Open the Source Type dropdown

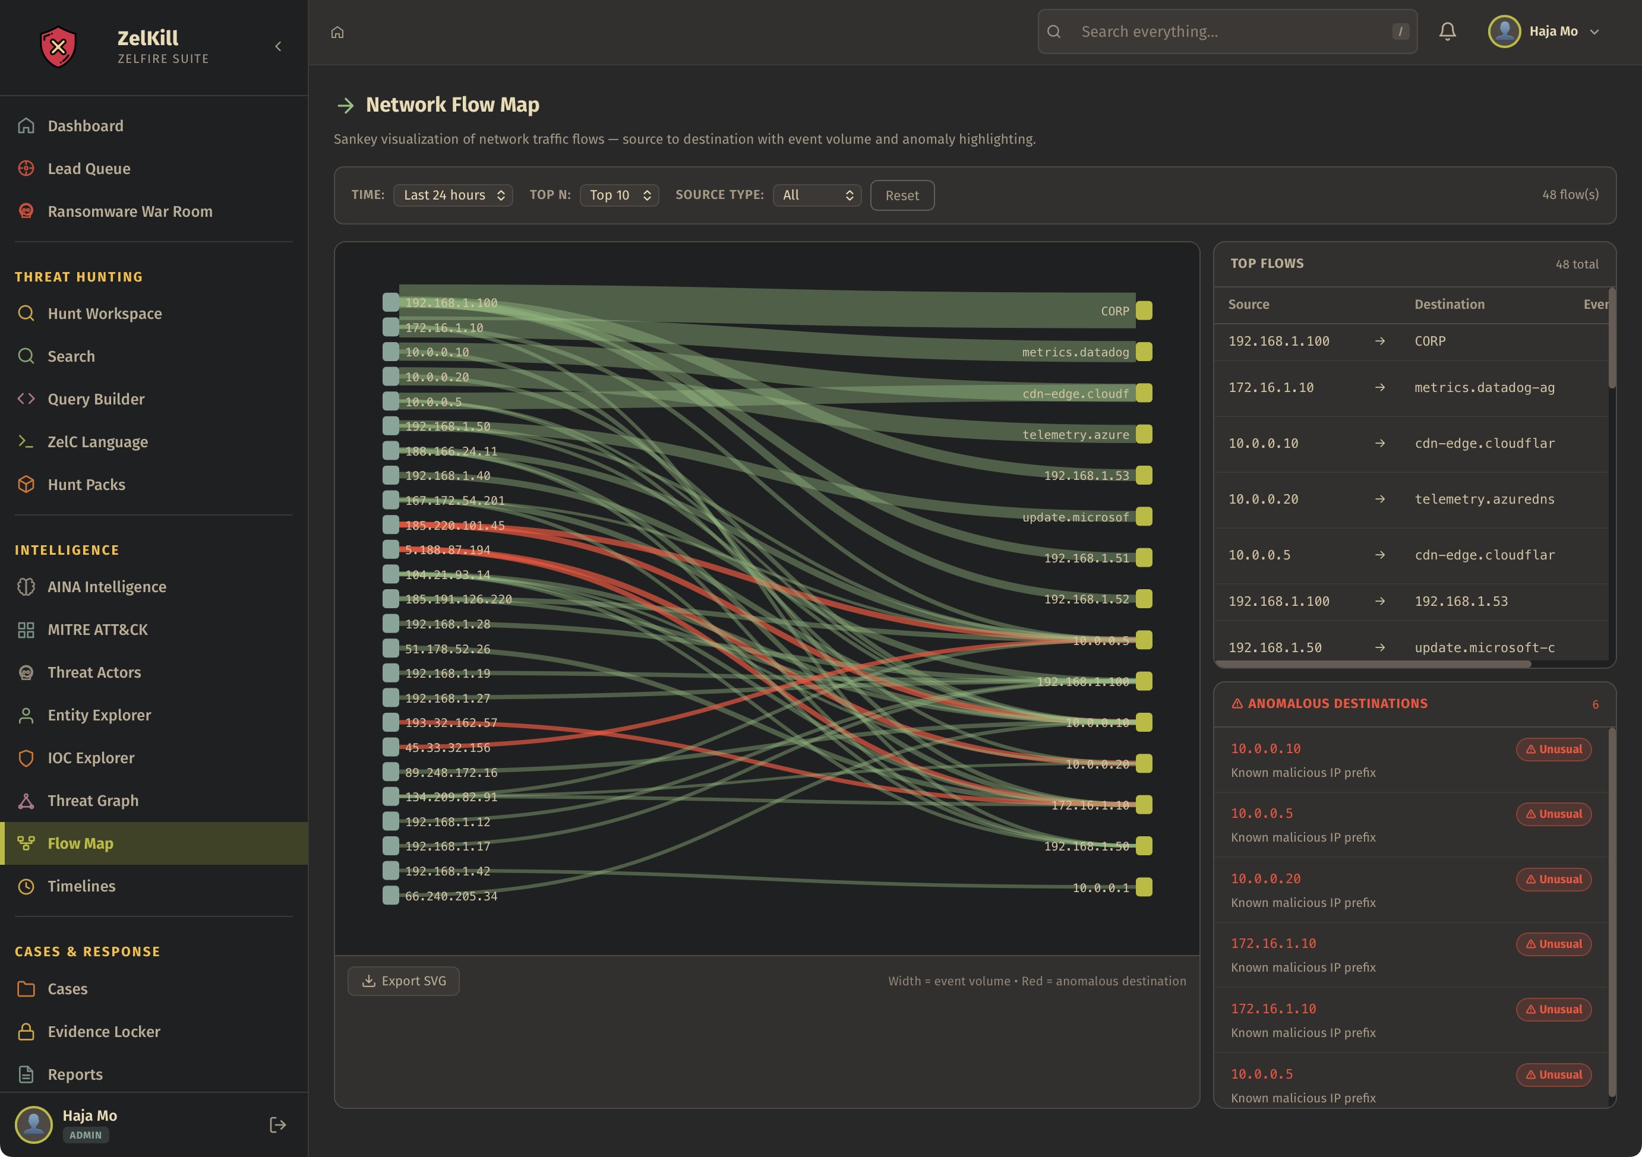point(817,195)
